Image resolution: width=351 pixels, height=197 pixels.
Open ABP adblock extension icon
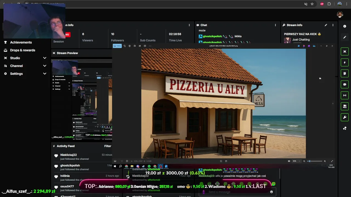[x=322, y=4]
